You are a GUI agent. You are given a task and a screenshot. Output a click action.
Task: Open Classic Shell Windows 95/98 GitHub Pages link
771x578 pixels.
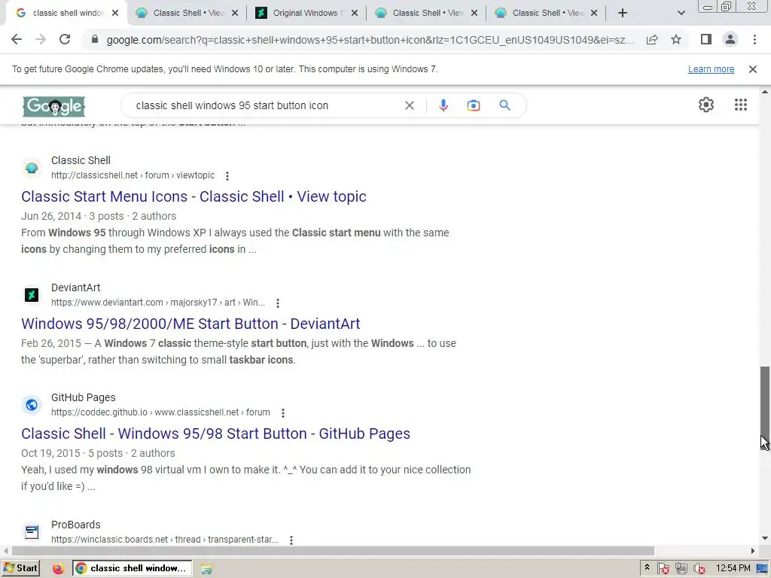tap(215, 433)
